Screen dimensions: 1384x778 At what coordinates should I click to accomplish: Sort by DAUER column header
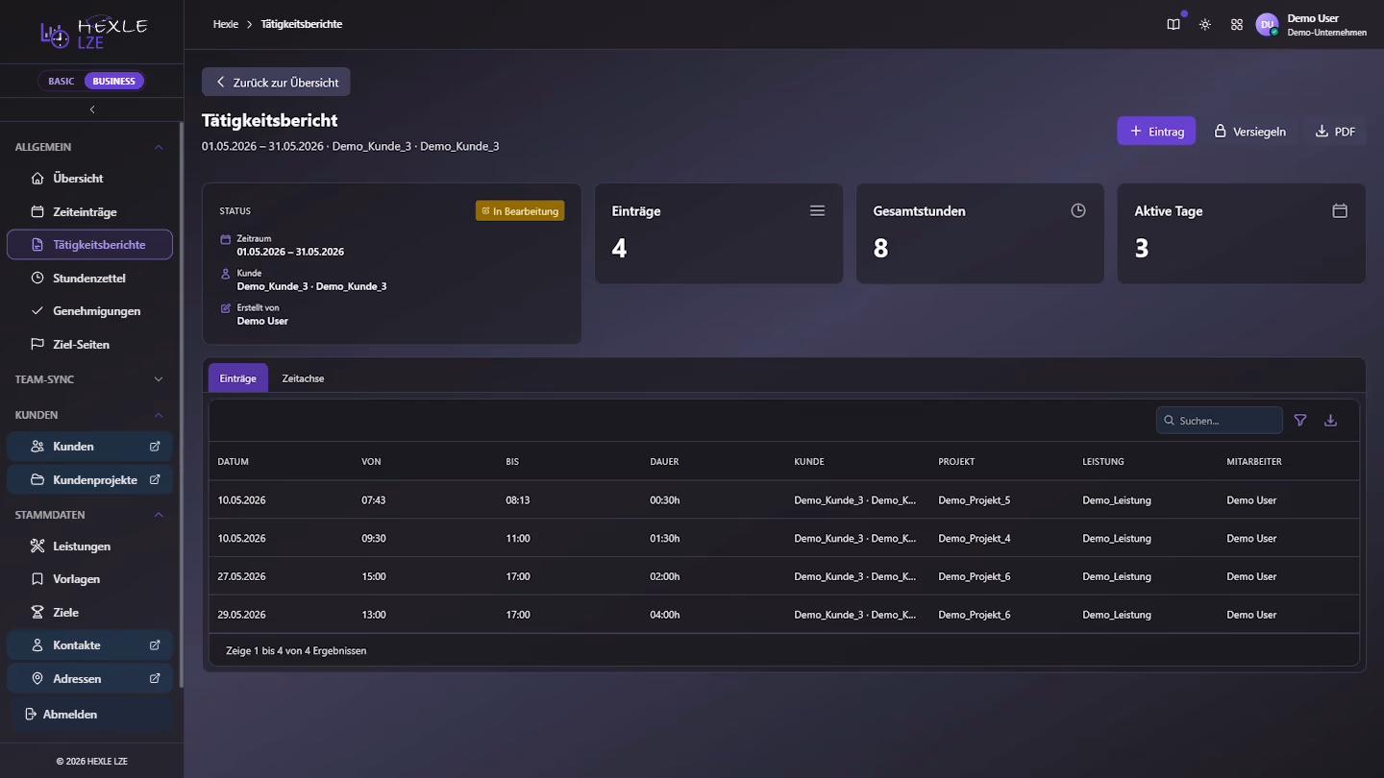(x=664, y=462)
